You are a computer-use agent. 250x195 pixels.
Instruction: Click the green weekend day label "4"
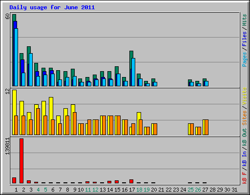click(x=38, y=190)
